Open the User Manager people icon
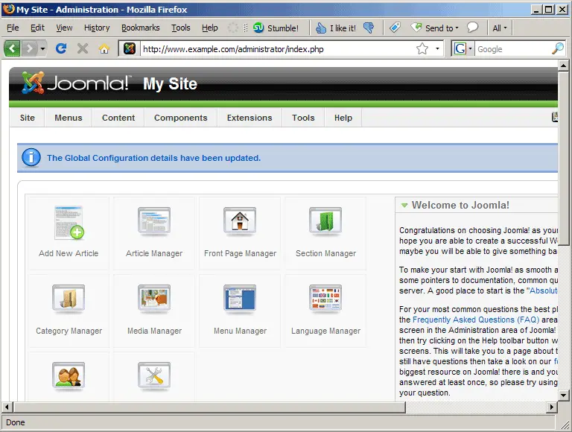This screenshot has height=432, width=572. 69,376
